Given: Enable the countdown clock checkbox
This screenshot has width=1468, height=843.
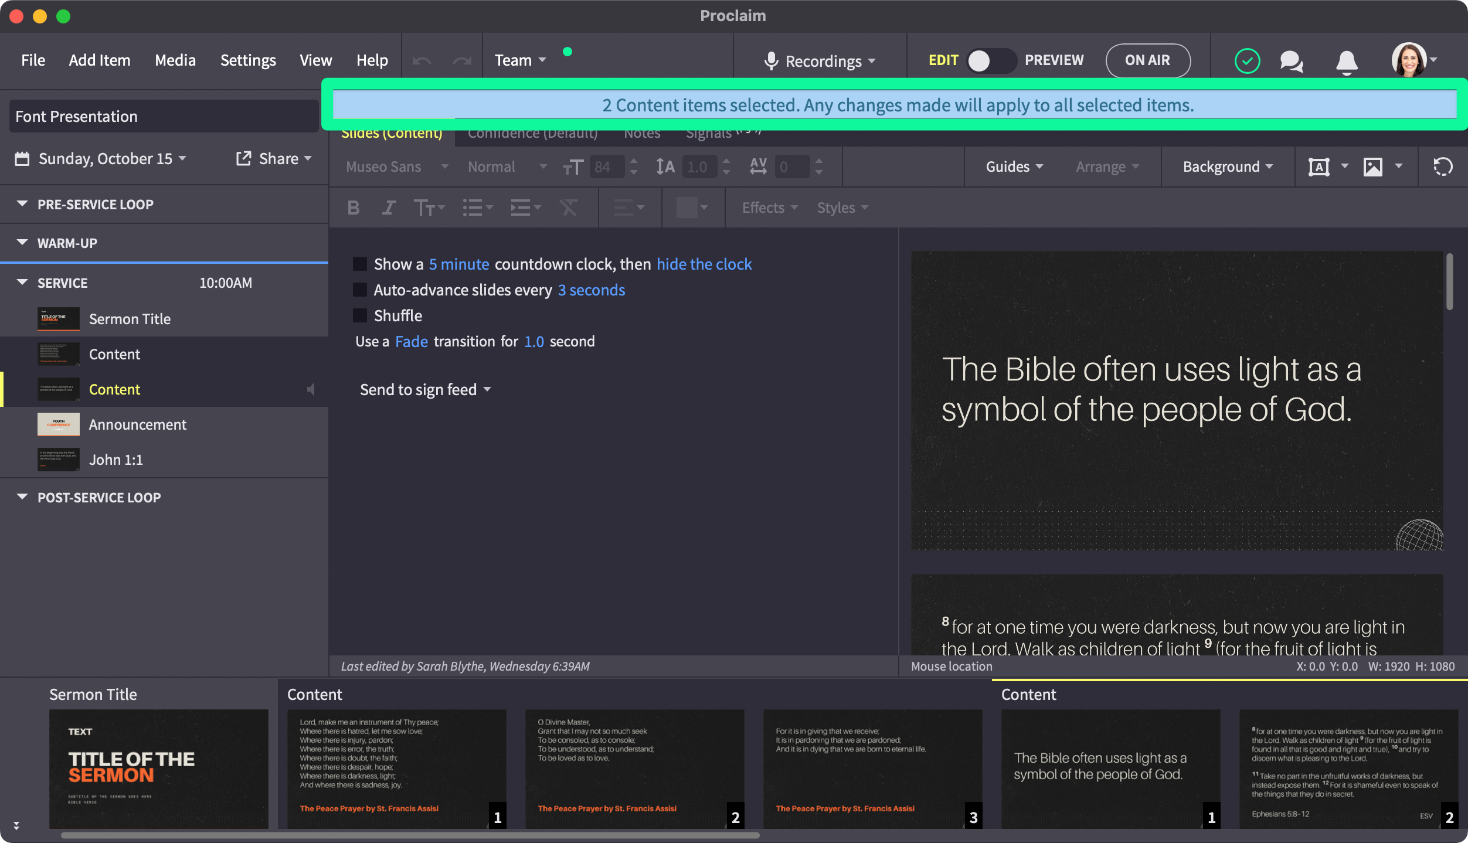Looking at the screenshot, I should coord(360,264).
